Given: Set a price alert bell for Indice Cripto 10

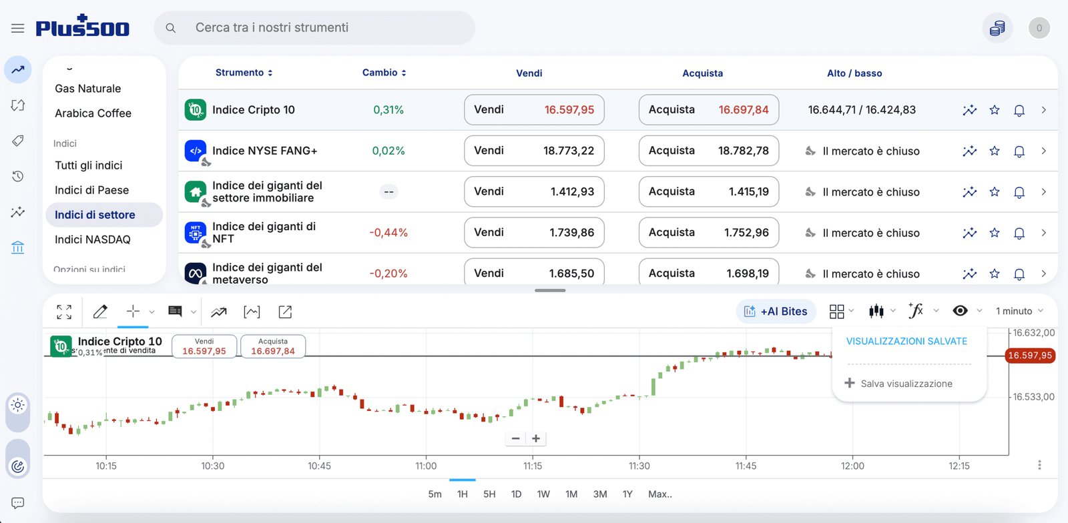Looking at the screenshot, I should (1019, 111).
